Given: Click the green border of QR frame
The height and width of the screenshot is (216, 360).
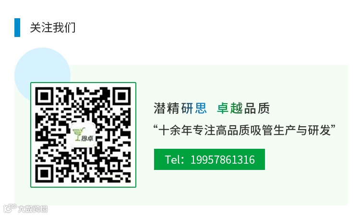Looking at the screenshot, I should (83, 83).
